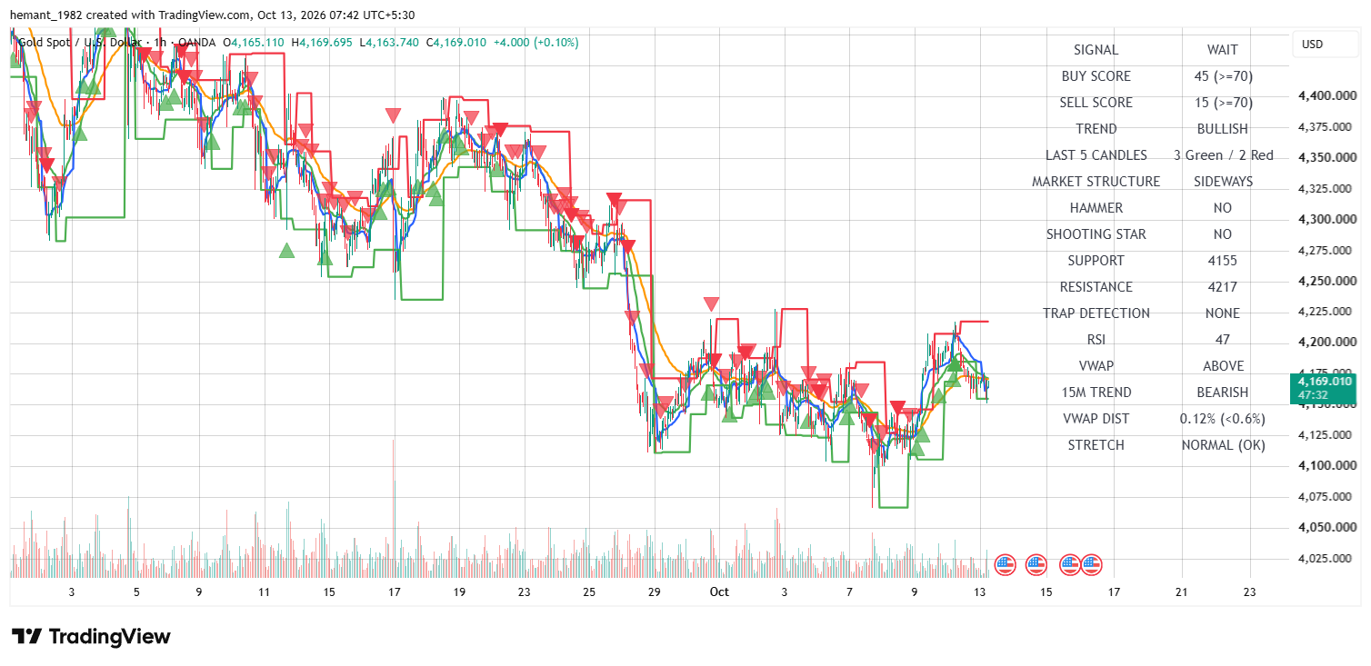Click the NORMAL (OK) stretch value
This screenshot has width=1371, height=666.
[1223, 445]
